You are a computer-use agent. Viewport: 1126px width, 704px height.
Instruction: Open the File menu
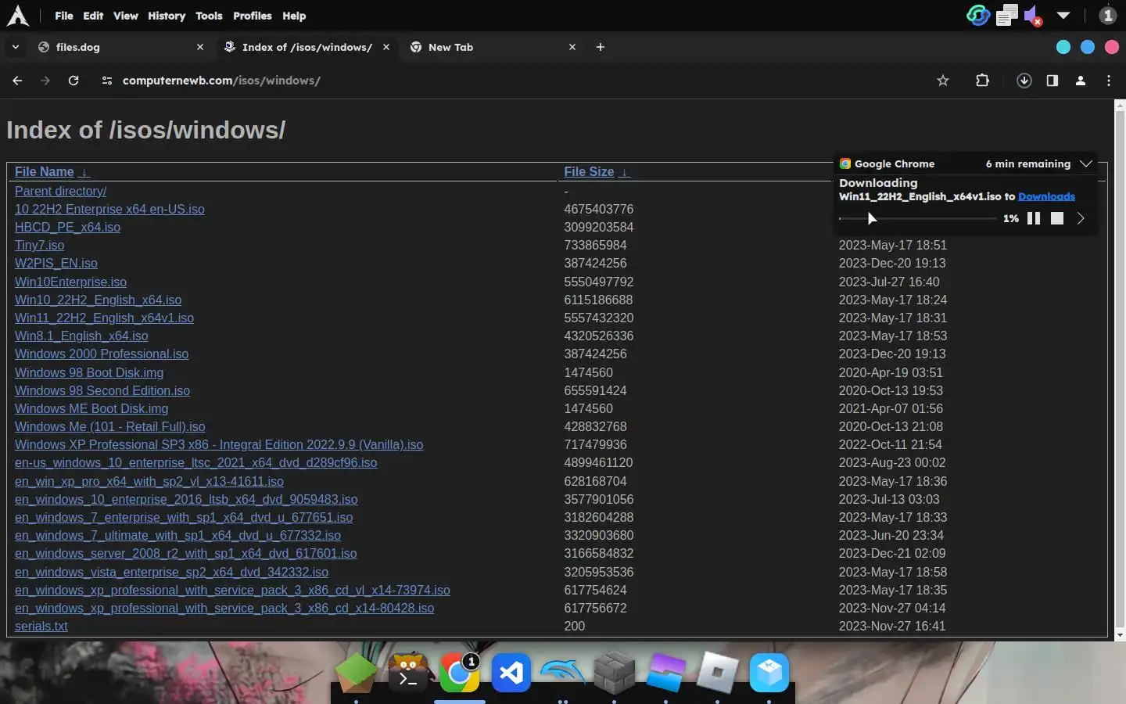point(64,16)
